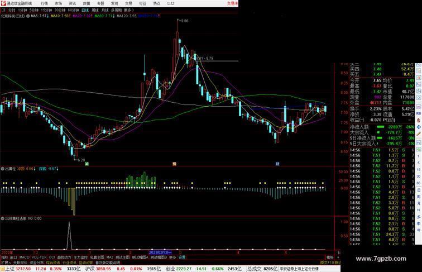Open the 数据 menu

(x=87, y=3)
